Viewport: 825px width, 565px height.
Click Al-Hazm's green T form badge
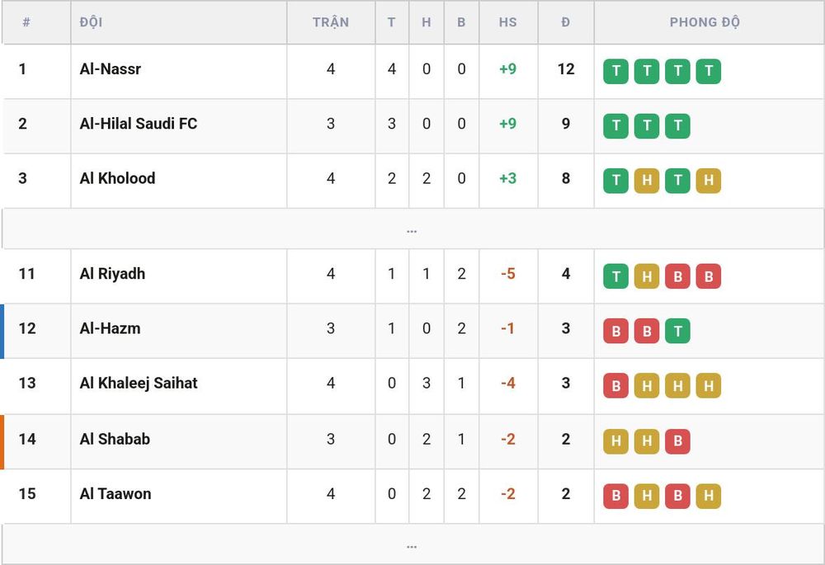point(677,331)
